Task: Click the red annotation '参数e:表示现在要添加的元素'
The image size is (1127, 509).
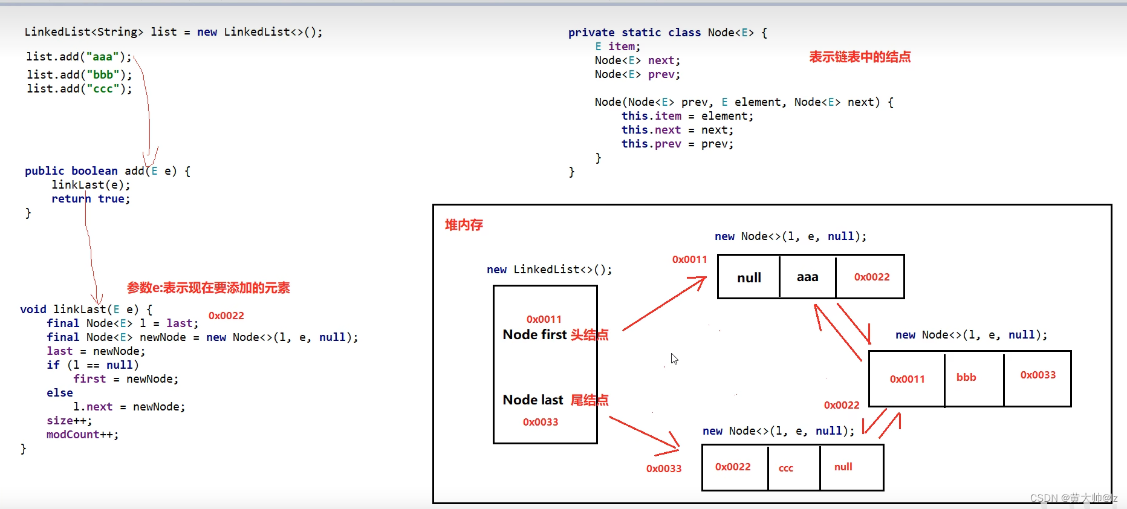Action: (x=209, y=288)
